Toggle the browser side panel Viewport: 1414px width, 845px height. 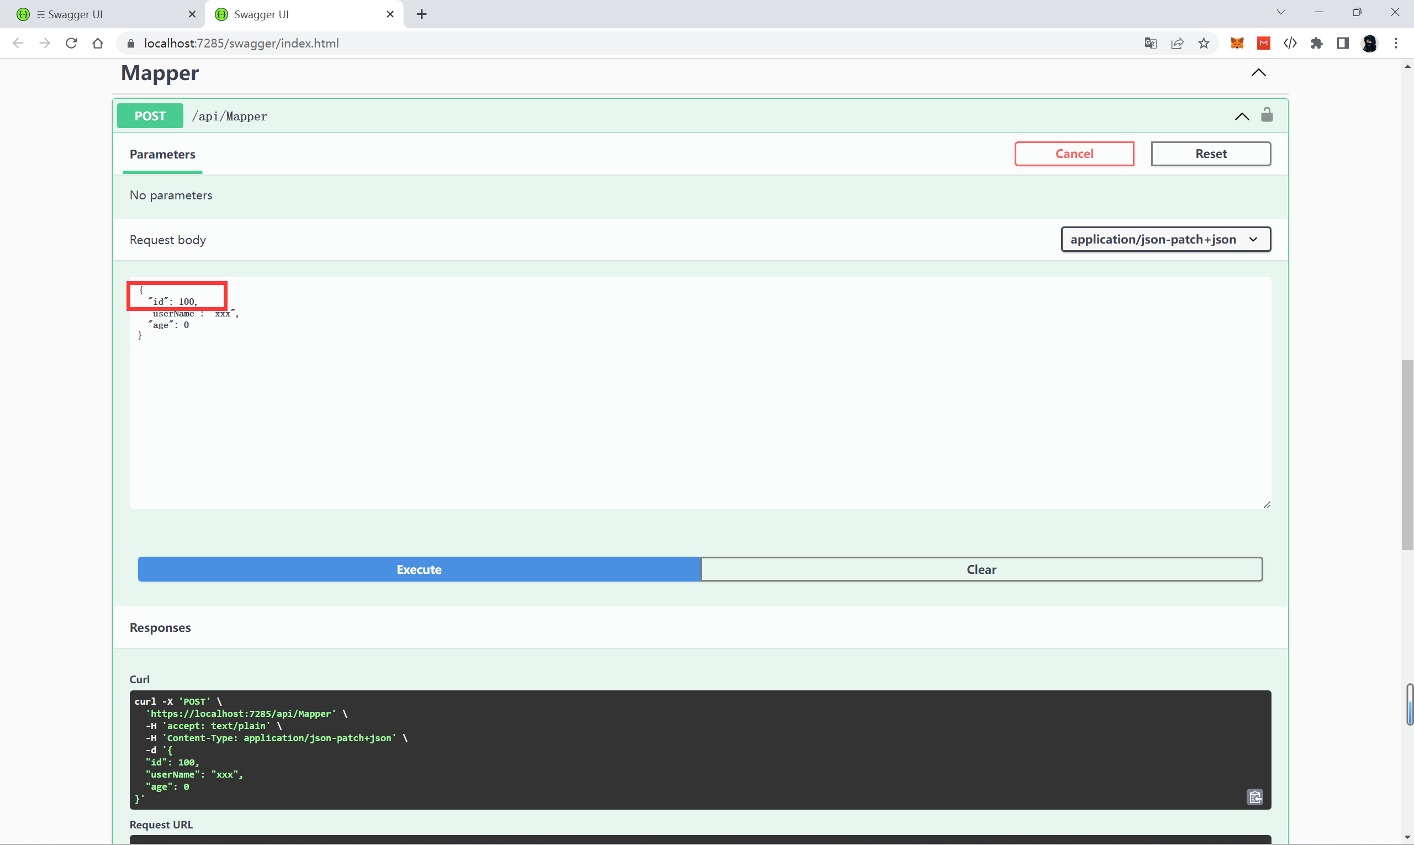(1342, 43)
